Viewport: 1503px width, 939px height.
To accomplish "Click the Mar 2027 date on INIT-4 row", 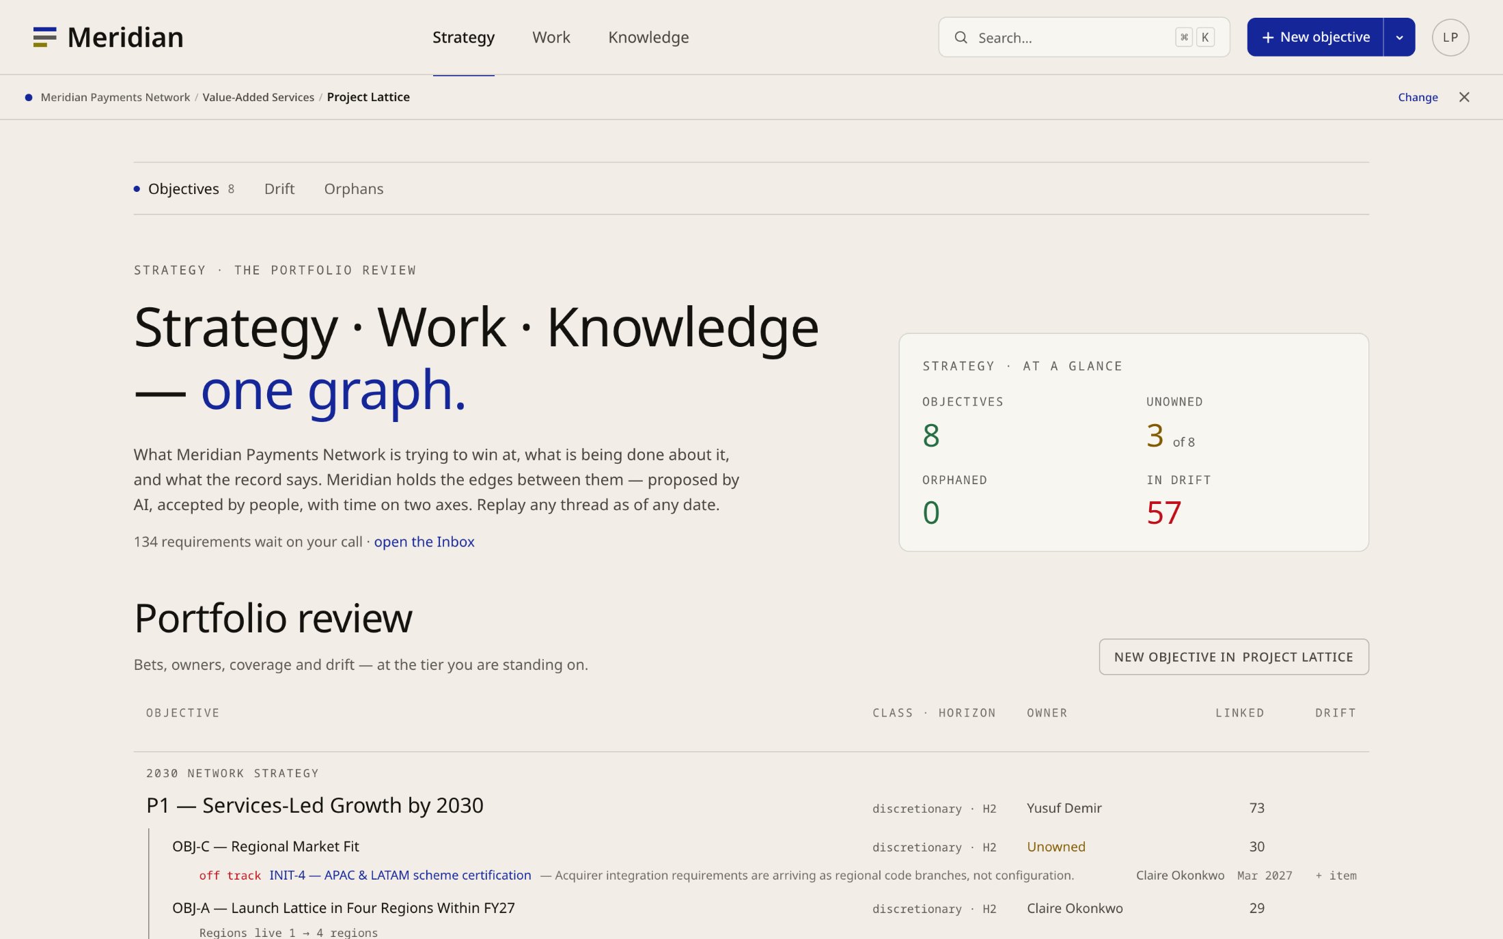I will tap(1265, 875).
